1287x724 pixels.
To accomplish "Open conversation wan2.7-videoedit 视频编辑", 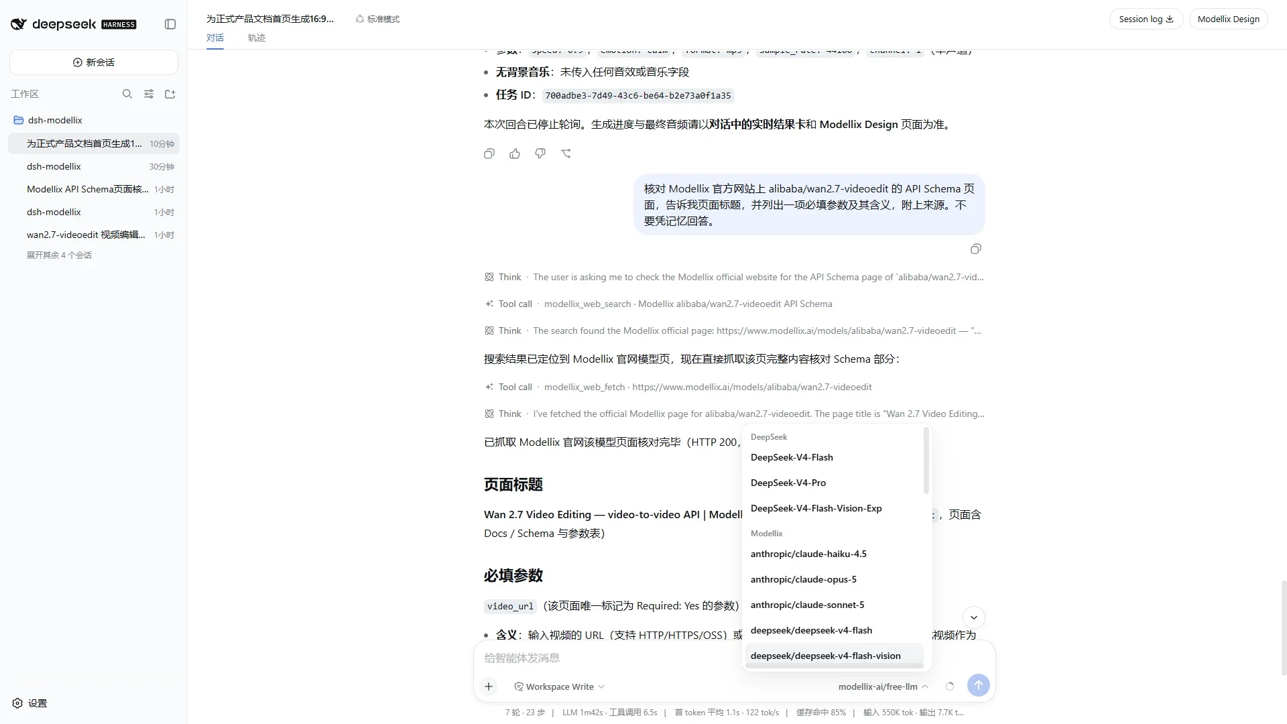I will [94, 235].
